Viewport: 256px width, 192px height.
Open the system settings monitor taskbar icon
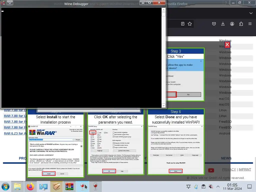coord(43,186)
